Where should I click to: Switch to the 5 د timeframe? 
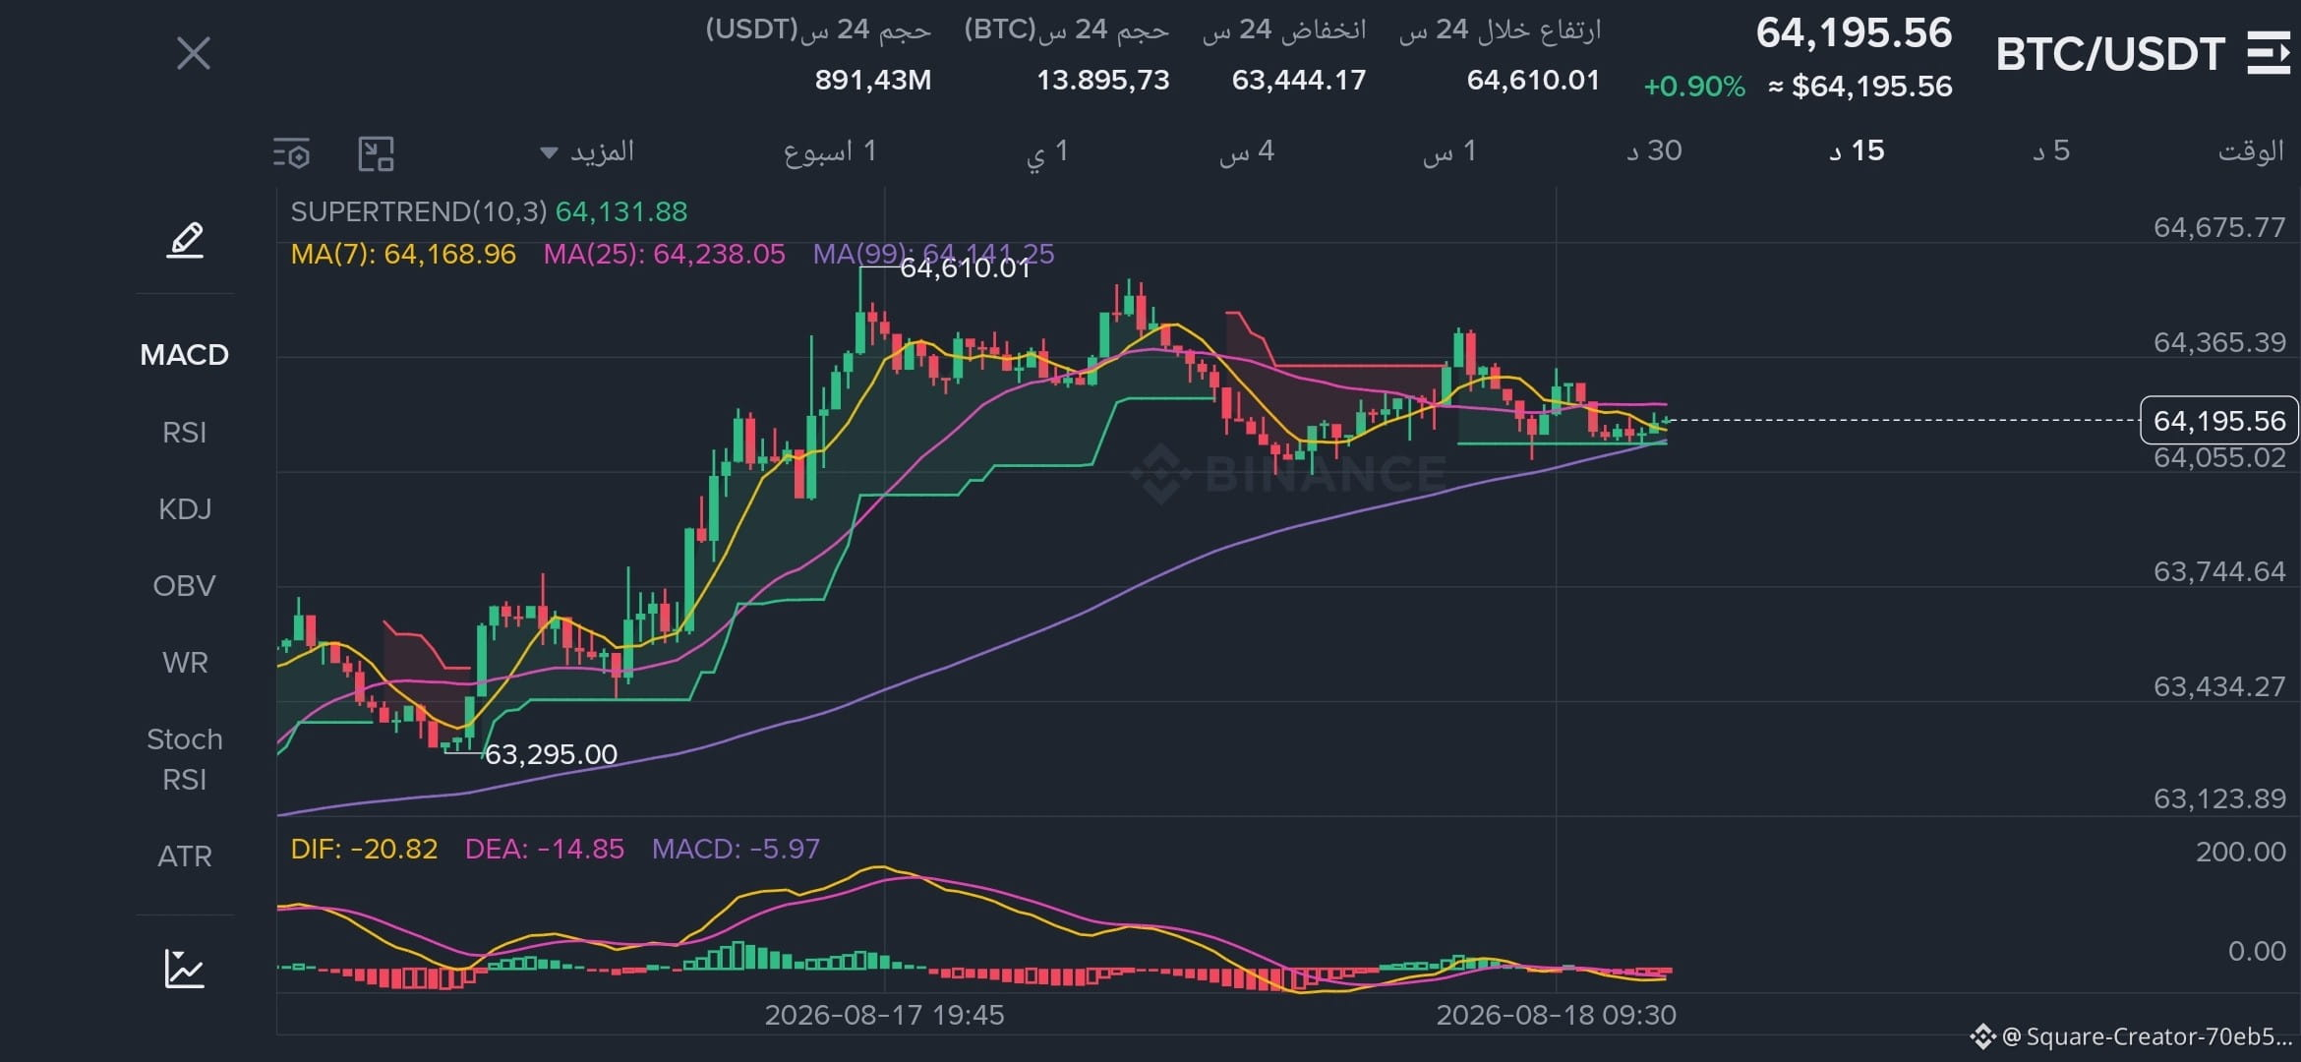pos(2051,150)
